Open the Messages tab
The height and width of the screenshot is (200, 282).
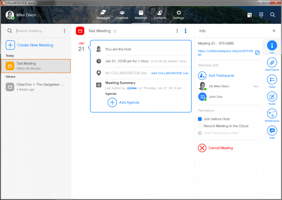pos(103,15)
